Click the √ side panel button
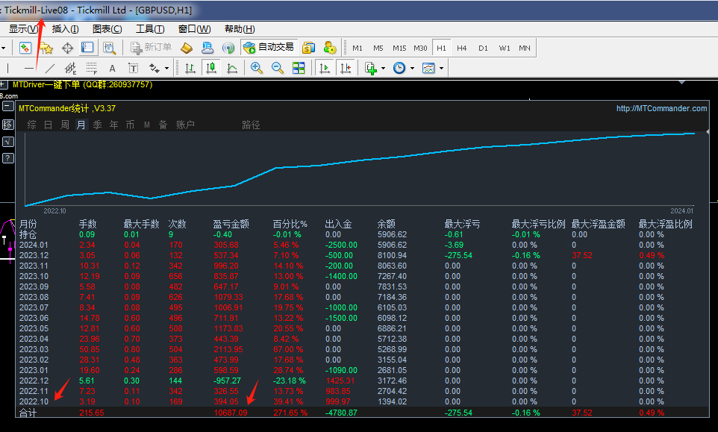The height and width of the screenshot is (432, 718). 7,142
